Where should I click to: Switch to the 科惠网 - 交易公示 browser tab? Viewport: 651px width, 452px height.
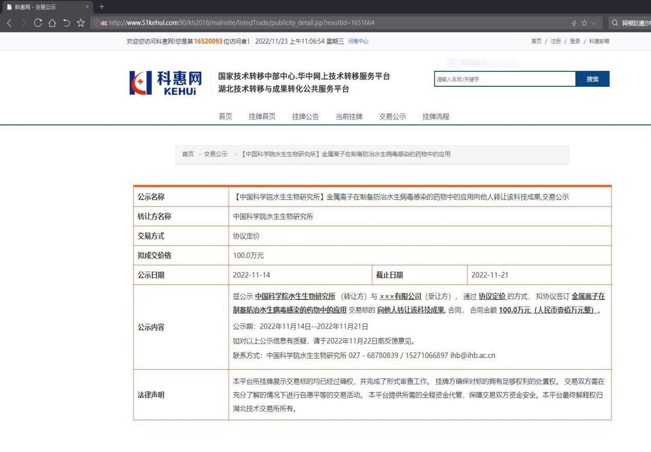[36, 7]
